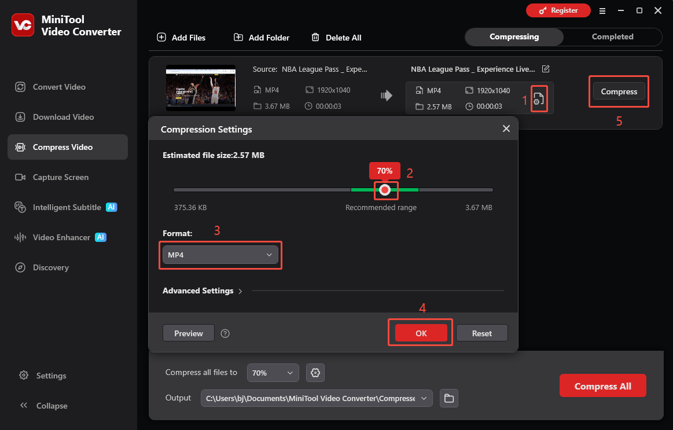This screenshot has width=673, height=430.
Task: Click the Convert Video sidebar icon
Action: (20, 87)
